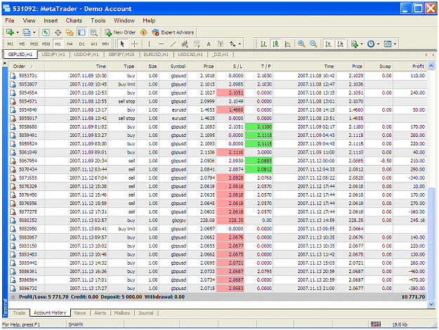Image resolution: width=439 pixels, height=330 pixels.
Task: Open the Indicators dropdown arrow
Action: pos(362,44)
